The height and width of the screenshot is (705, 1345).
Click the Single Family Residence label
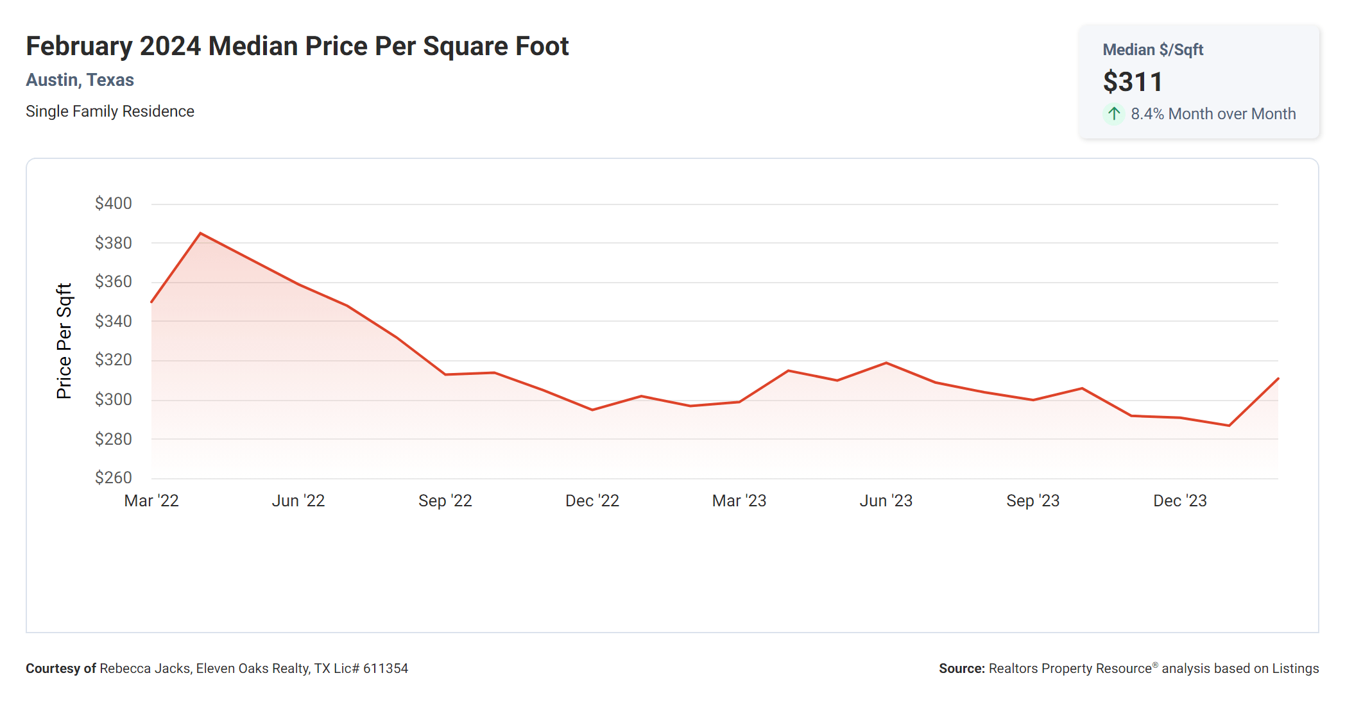coord(110,112)
